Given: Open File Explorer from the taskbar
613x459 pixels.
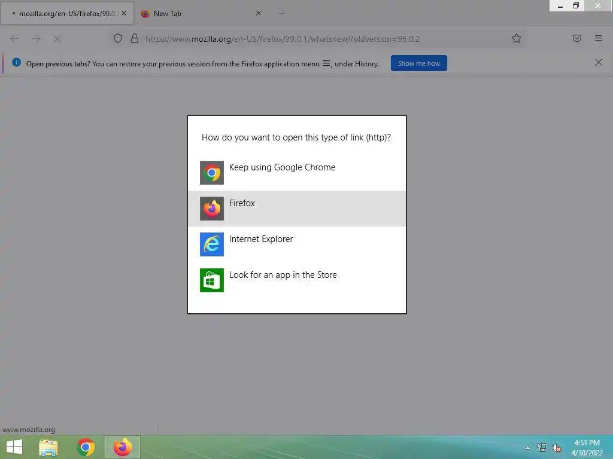Looking at the screenshot, I should click(48, 447).
